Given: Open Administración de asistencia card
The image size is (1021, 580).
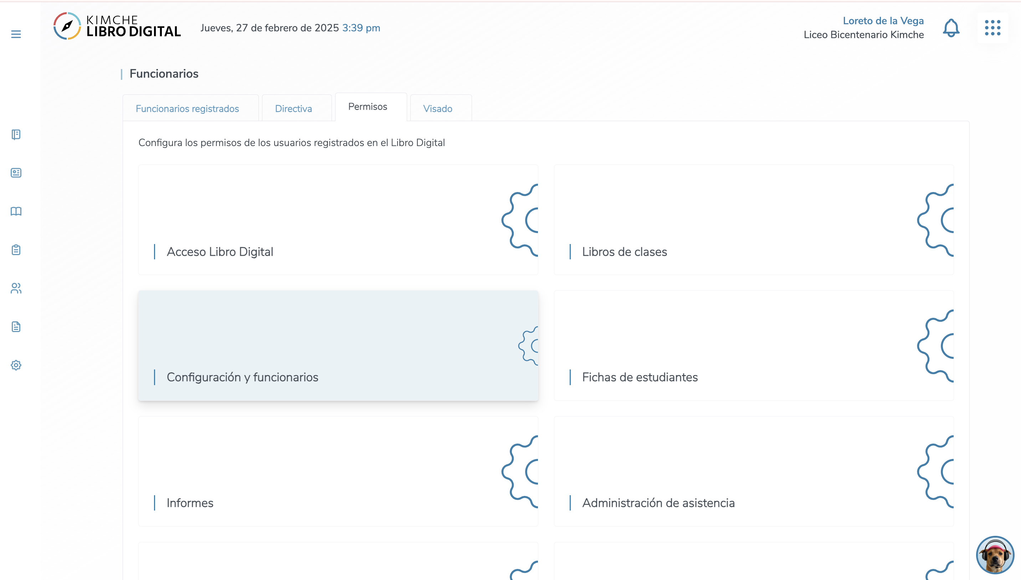Looking at the screenshot, I should click(x=753, y=471).
